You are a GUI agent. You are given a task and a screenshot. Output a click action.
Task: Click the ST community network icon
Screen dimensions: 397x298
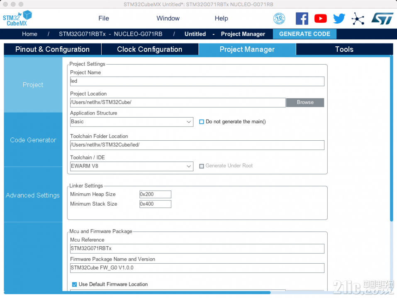pos(358,19)
